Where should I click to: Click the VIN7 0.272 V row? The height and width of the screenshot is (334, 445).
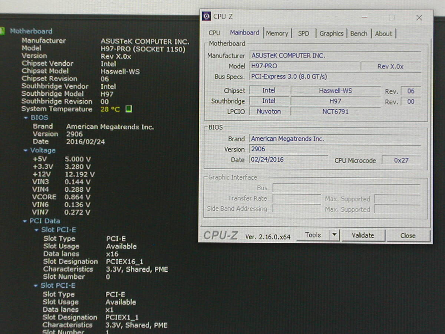click(61, 212)
